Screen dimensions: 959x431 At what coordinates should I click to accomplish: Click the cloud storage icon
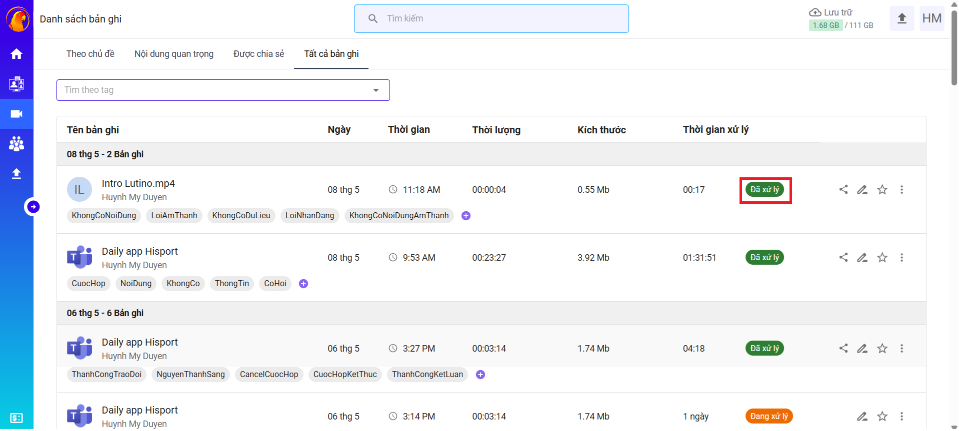coord(815,12)
